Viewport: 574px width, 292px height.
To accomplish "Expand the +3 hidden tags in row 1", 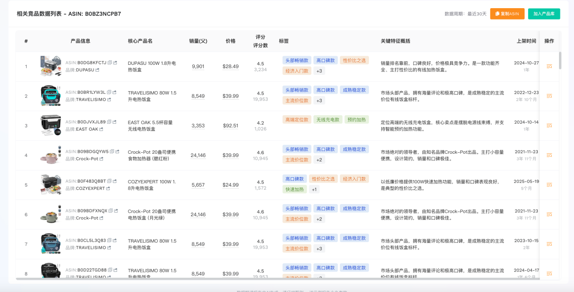I will 319,71.
